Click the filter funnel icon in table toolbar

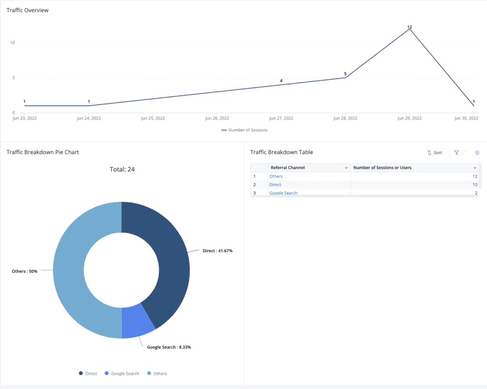click(x=457, y=152)
